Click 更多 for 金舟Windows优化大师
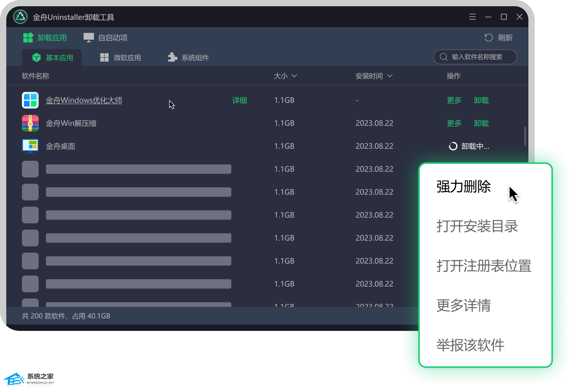 pyautogui.click(x=454, y=100)
